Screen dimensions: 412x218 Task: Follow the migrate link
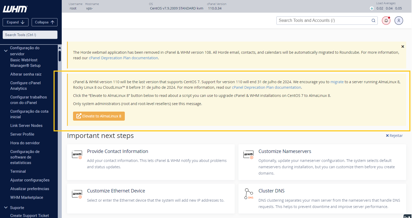337,82
